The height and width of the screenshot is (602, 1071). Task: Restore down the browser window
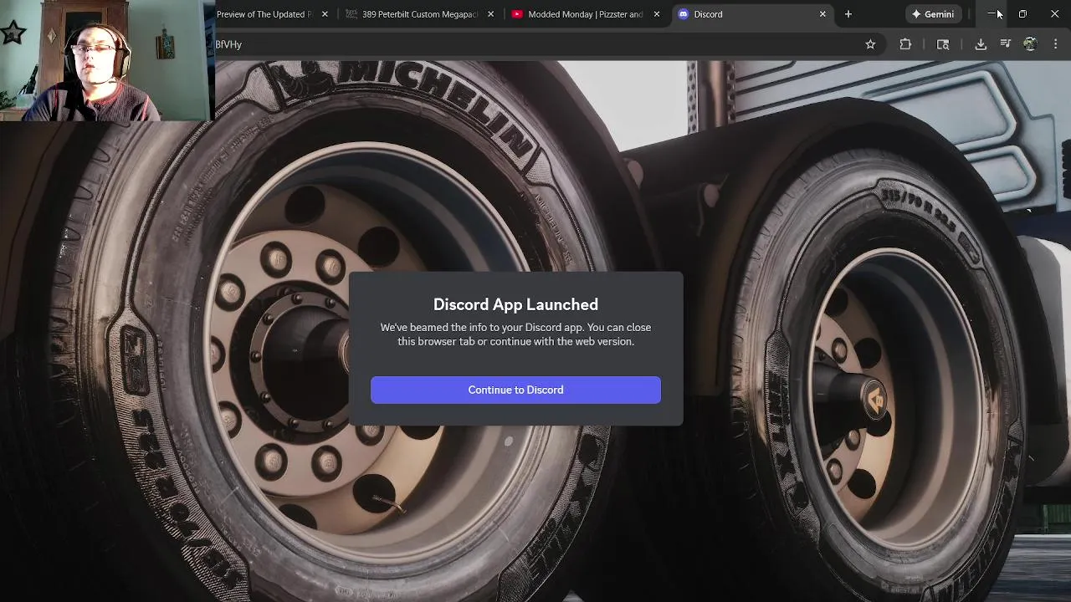[x=1022, y=14]
